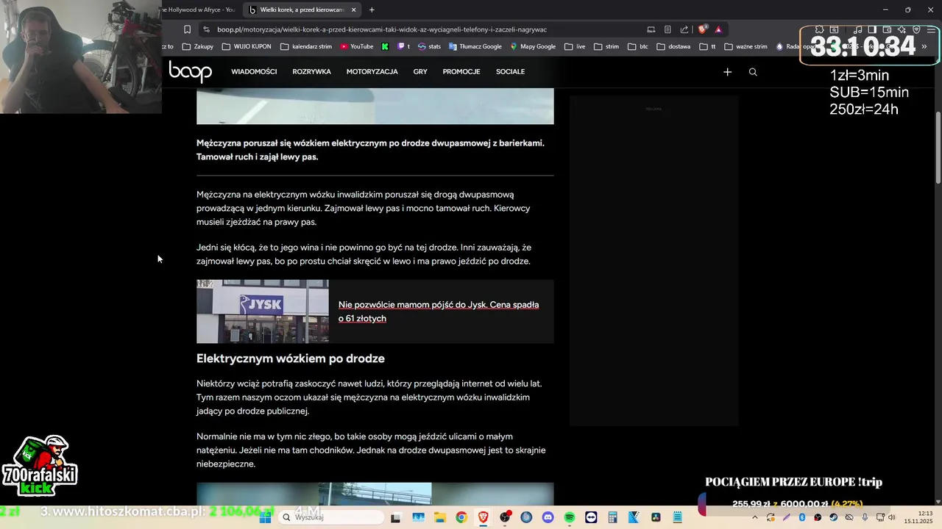Click the Brave browser taskbar icon
The width and height of the screenshot is (942, 529).
coord(483,517)
